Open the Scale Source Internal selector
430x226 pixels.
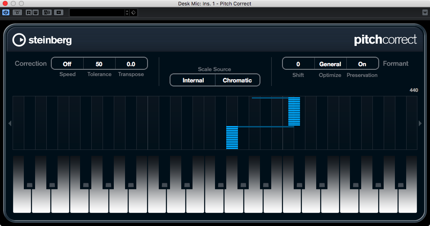pyautogui.click(x=193, y=80)
